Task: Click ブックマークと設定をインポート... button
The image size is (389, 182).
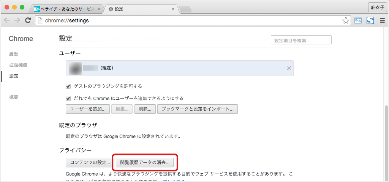Action: coord(198,109)
